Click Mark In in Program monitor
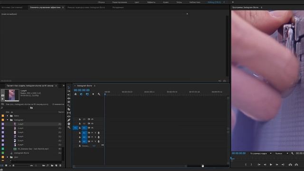The width and height of the screenshot is (304, 171). (246, 165)
